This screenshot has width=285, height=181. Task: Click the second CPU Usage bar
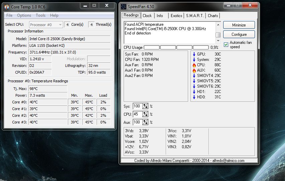click(168, 48)
